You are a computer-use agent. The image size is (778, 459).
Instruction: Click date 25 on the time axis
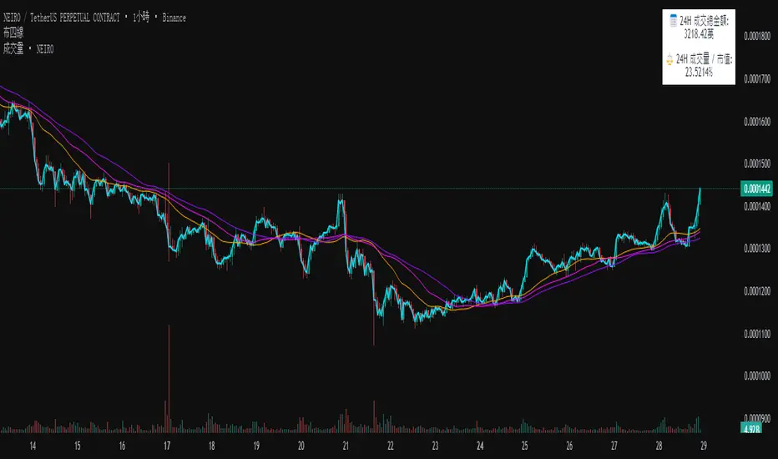click(525, 446)
